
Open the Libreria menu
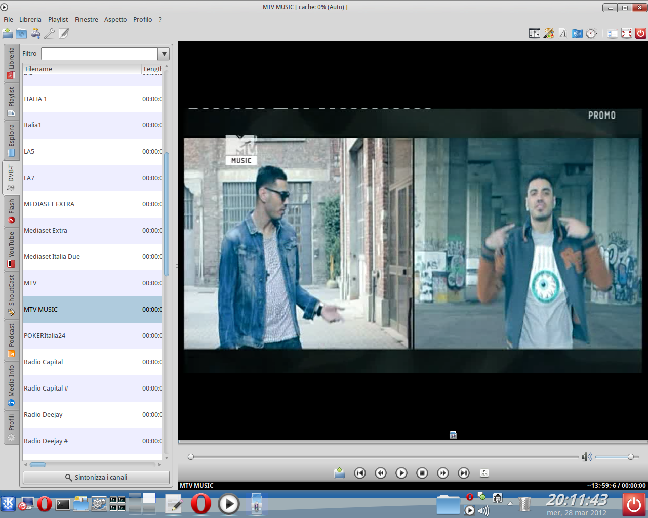tap(30, 19)
